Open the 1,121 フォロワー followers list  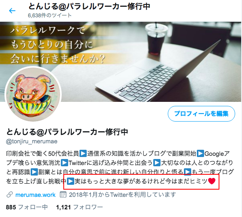[79, 207]
